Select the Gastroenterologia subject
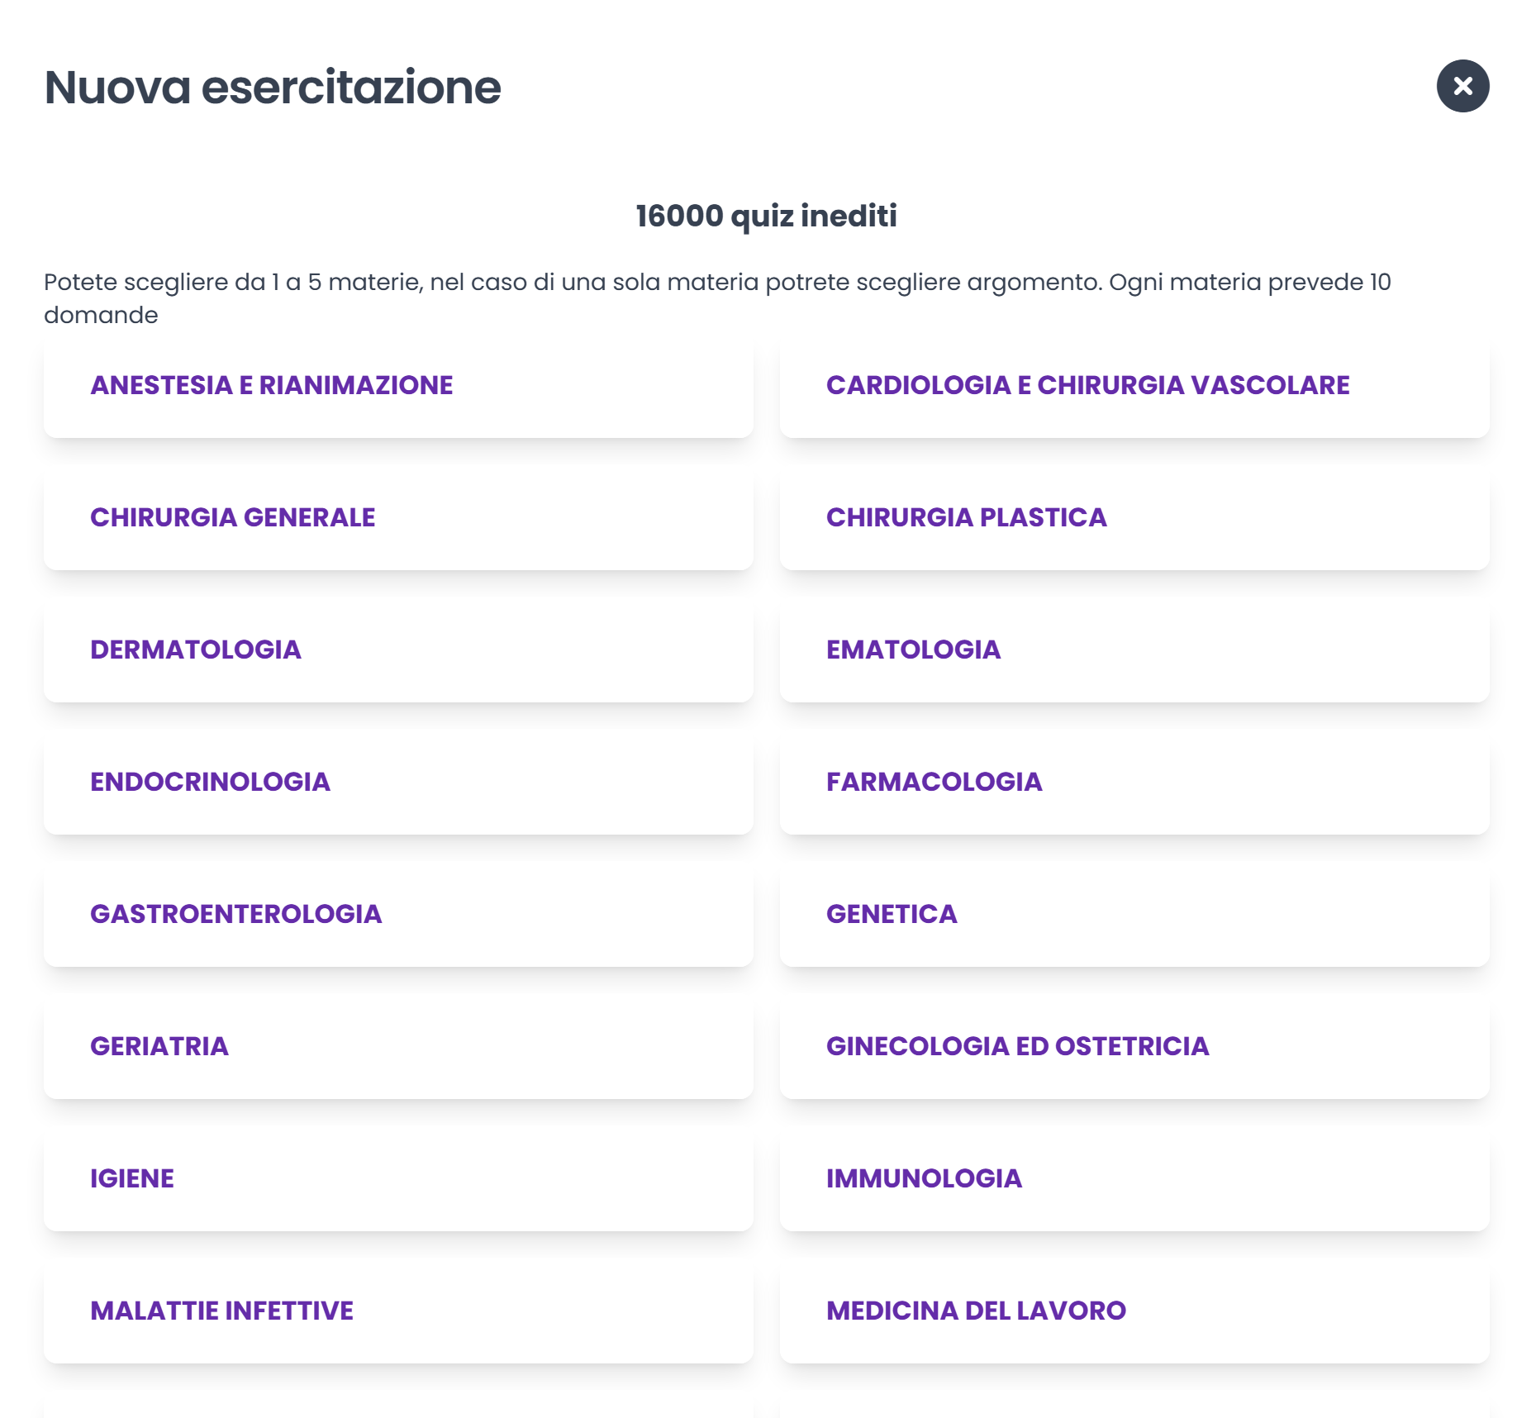 (x=398, y=915)
